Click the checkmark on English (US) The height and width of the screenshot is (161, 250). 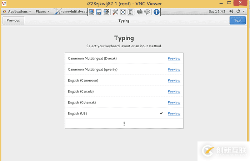tap(161, 113)
